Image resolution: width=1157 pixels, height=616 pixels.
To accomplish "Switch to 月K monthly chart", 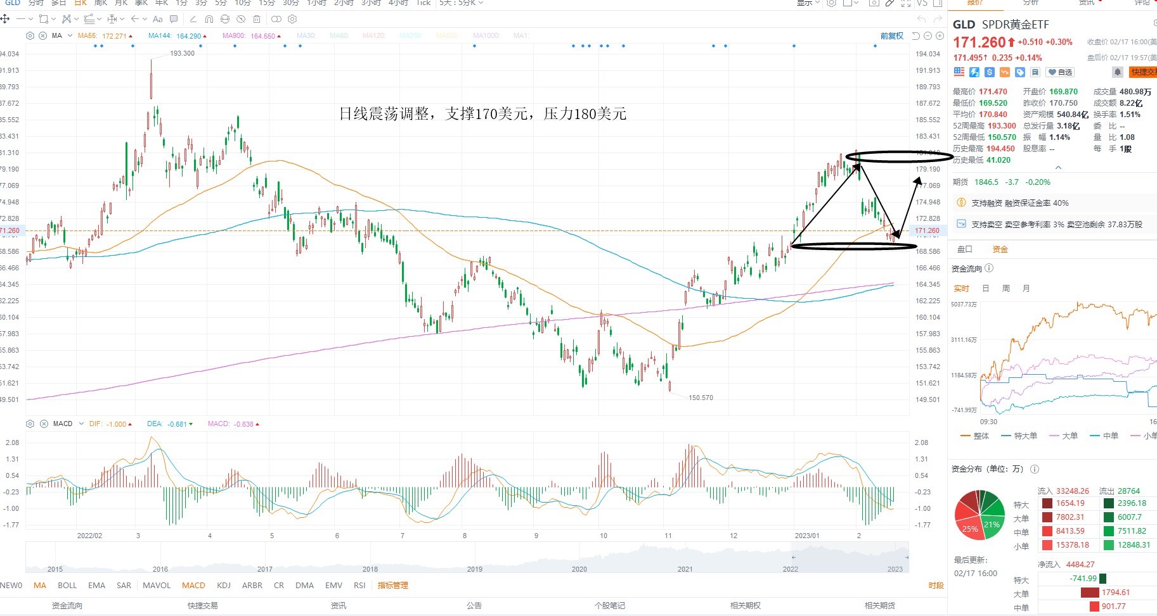I will (x=121, y=3).
